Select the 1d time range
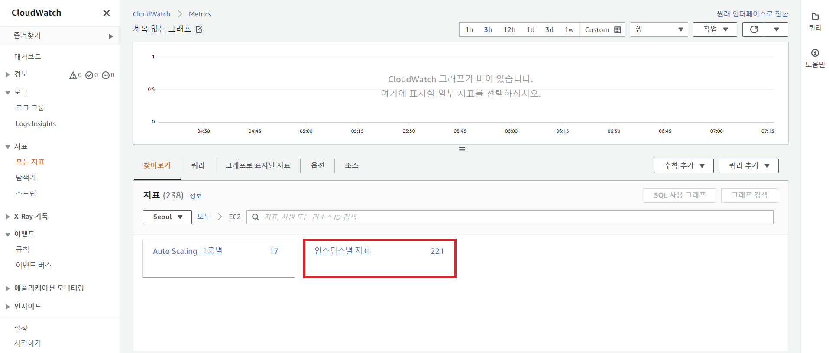 pyautogui.click(x=531, y=30)
